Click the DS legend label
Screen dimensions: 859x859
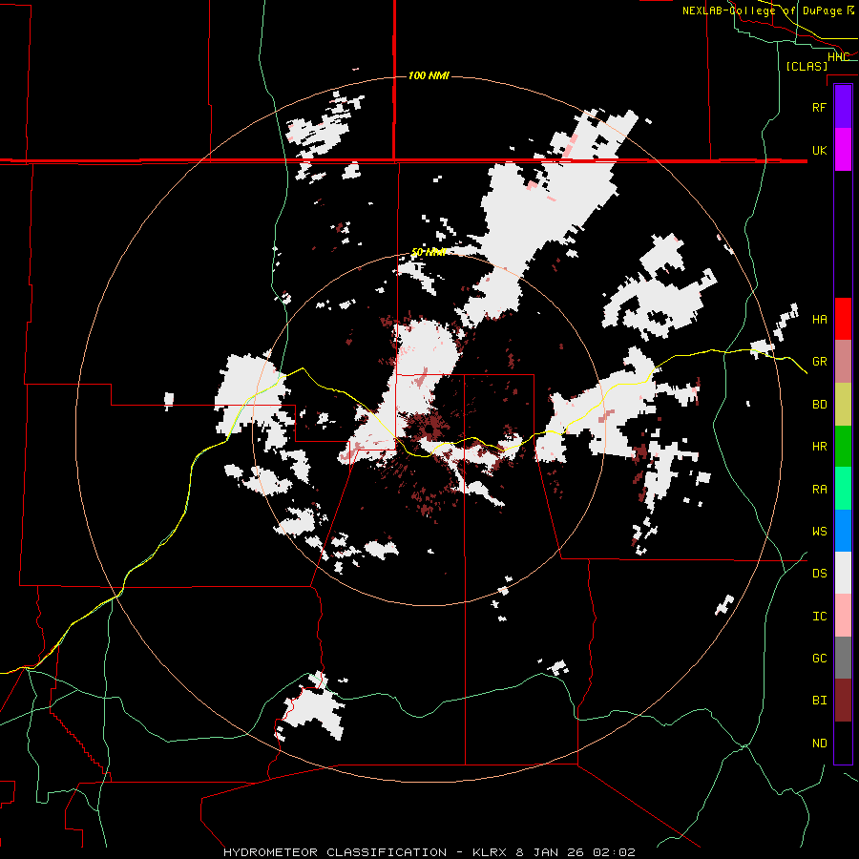(819, 573)
